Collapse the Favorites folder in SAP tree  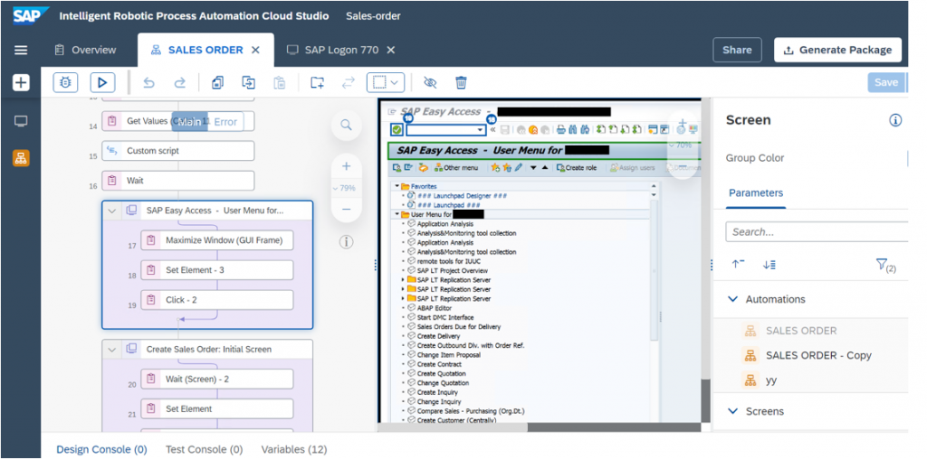[397, 186]
